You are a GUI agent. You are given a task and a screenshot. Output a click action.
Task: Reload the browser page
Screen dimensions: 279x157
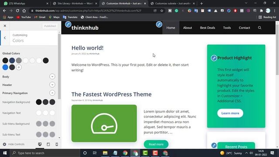pyautogui.click(x=17, y=10)
